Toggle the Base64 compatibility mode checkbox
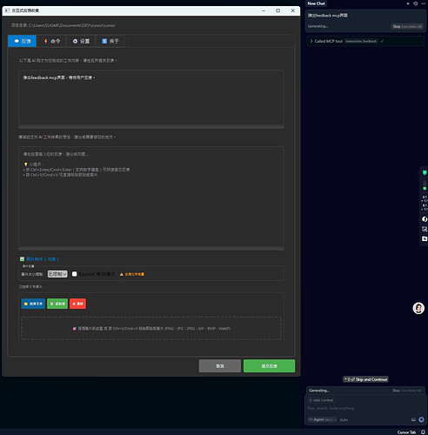428x435 pixels. (x=75, y=274)
